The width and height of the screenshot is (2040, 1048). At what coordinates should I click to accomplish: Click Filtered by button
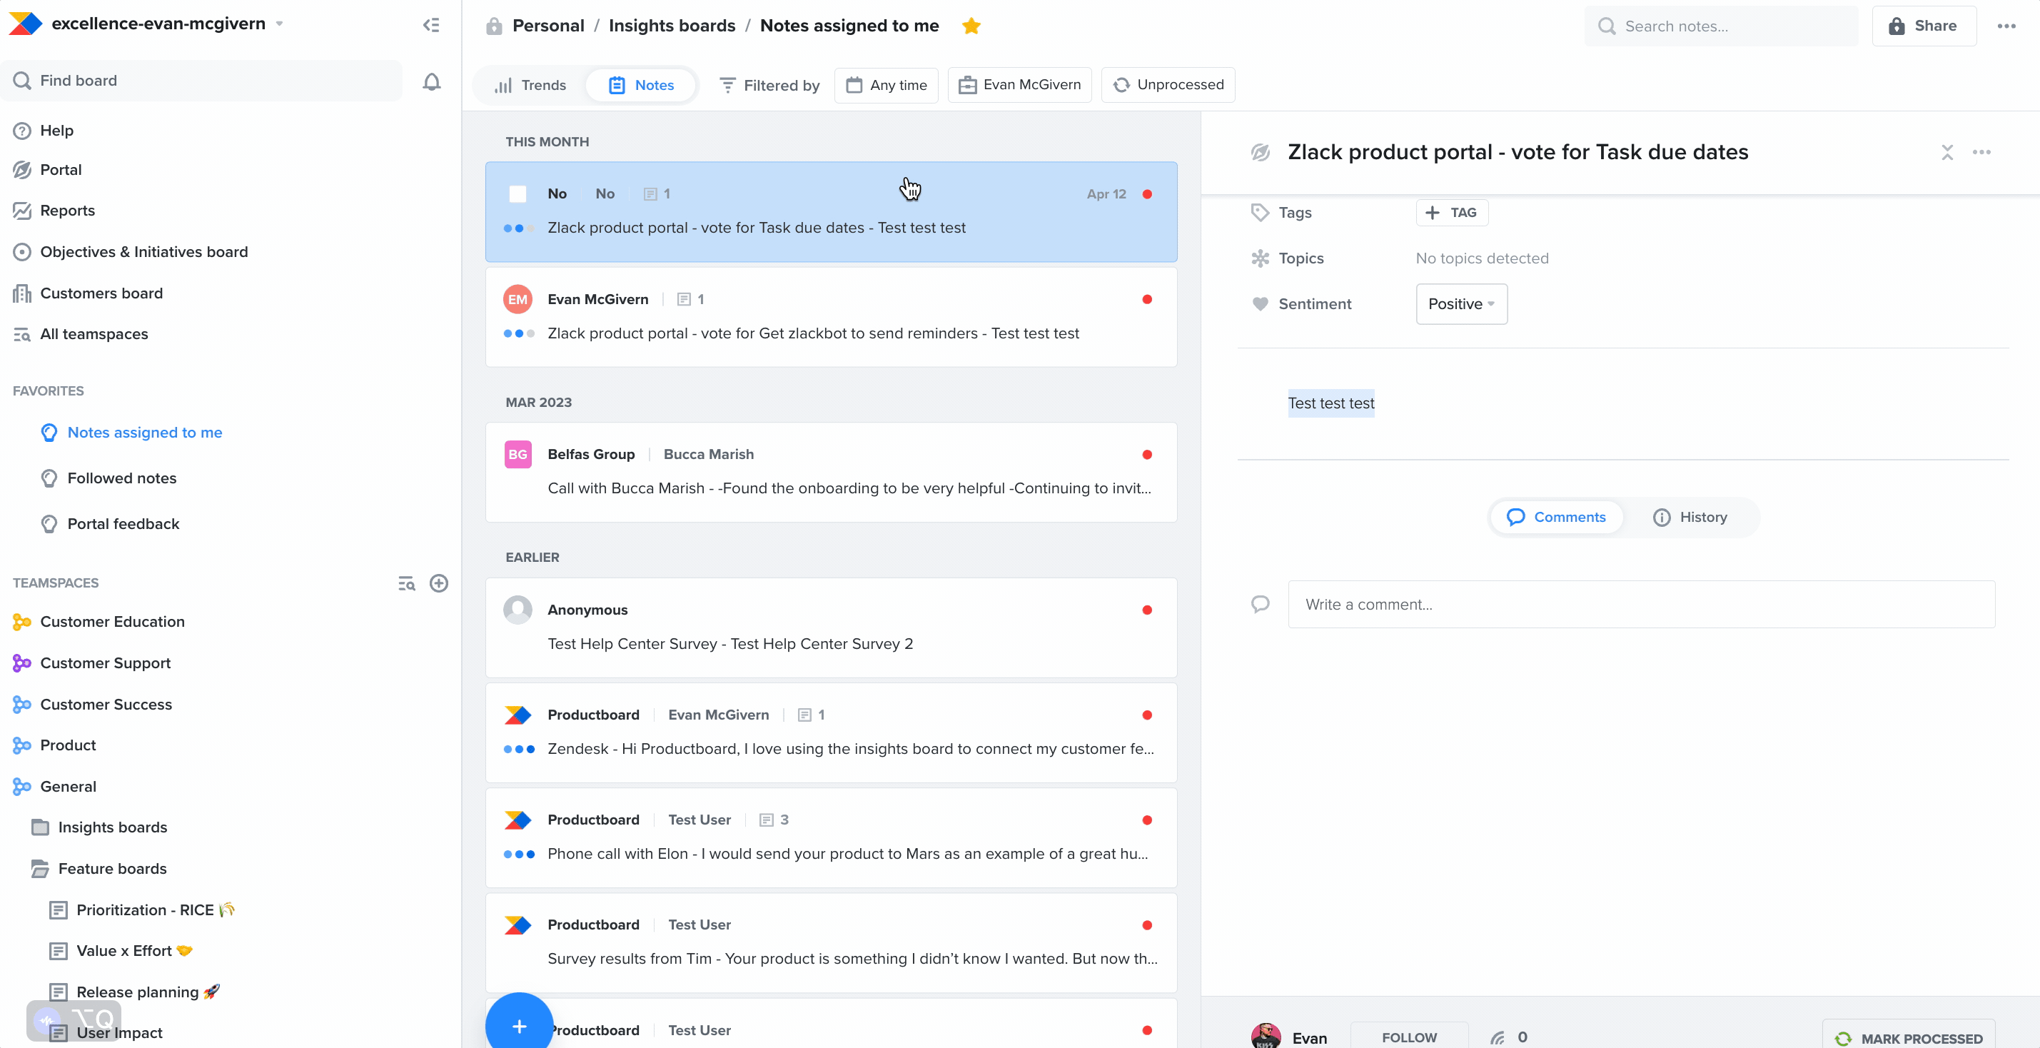click(769, 85)
